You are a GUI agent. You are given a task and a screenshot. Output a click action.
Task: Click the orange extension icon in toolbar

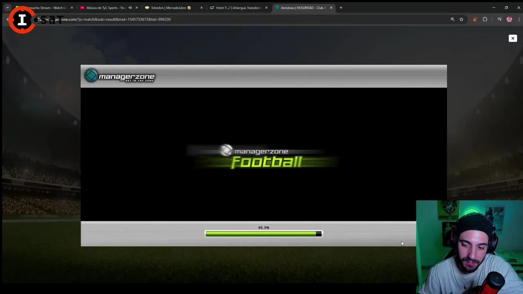475,19
